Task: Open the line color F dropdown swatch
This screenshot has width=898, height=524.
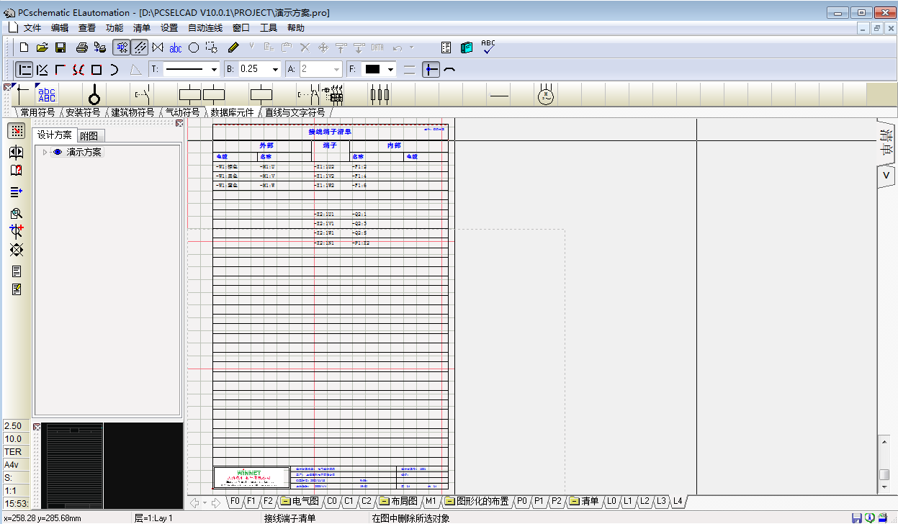Action: pyautogui.click(x=391, y=70)
